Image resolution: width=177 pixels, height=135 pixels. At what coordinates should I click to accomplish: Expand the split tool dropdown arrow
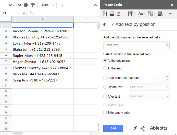click(x=155, y=14)
